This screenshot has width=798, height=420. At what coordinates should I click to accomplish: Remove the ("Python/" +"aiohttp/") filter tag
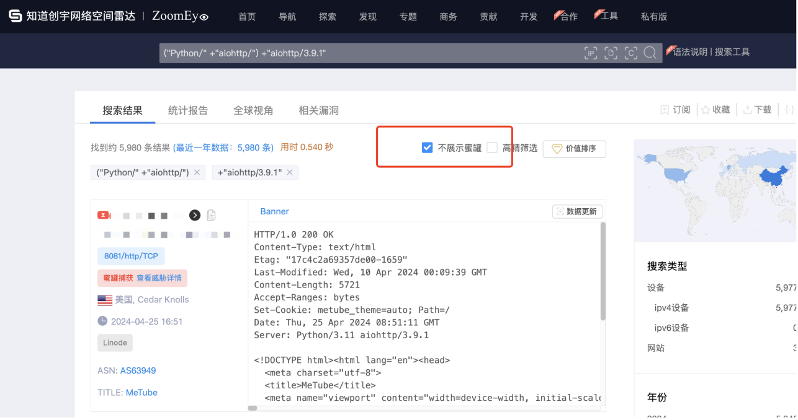coord(197,172)
